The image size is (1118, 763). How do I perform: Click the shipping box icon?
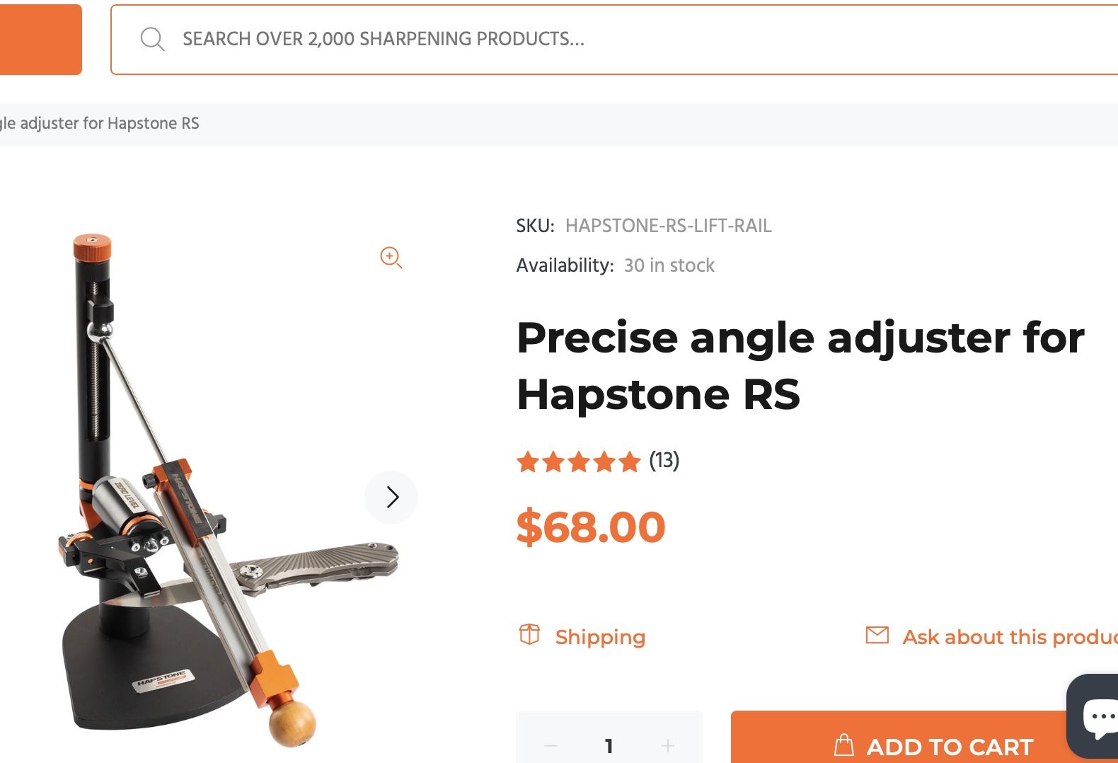529,635
